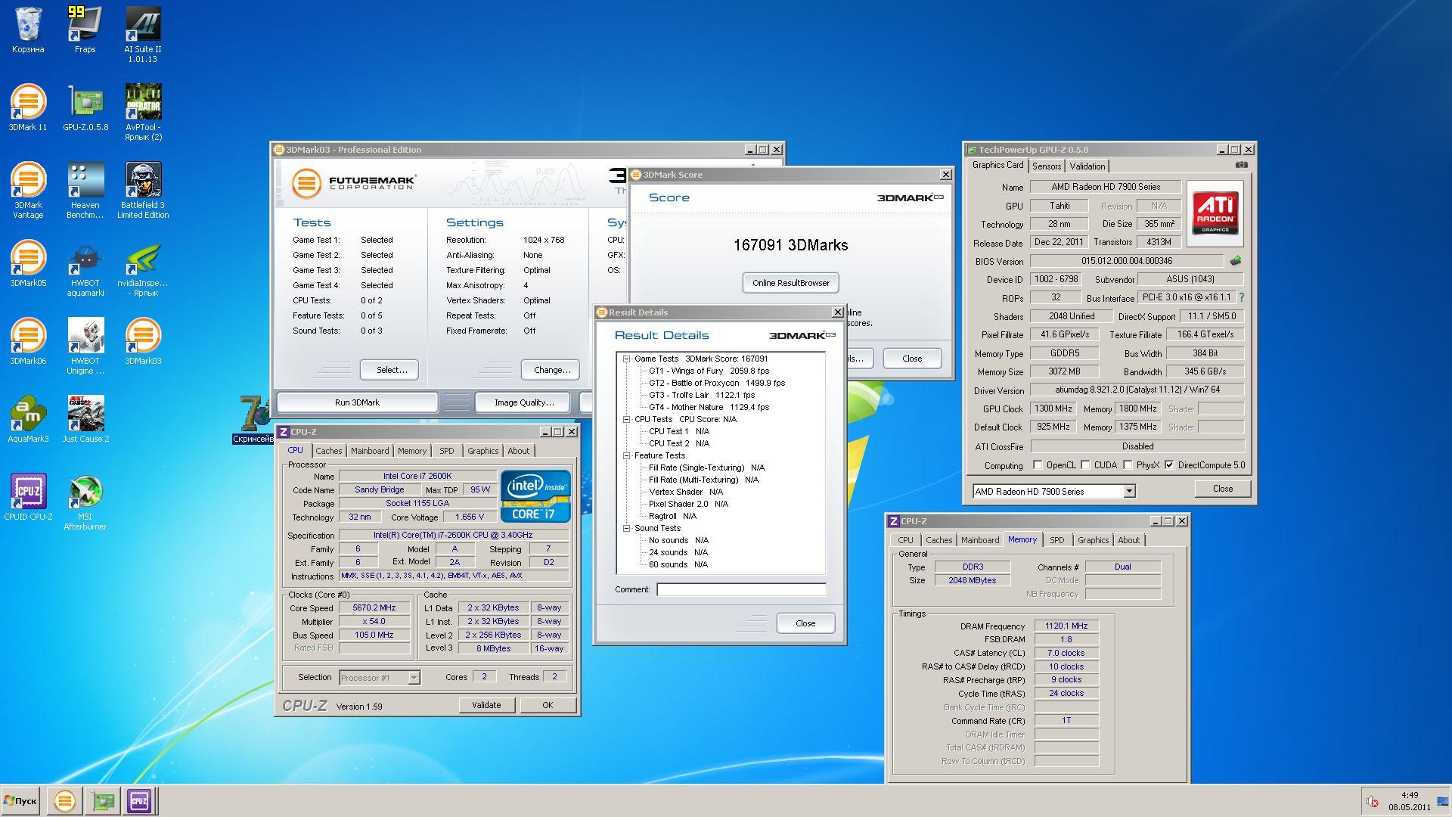The height and width of the screenshot is (817, 1452).
Task: Open the Battlefield 3 Limited Edition icon
Action: [x=143, y=191]
